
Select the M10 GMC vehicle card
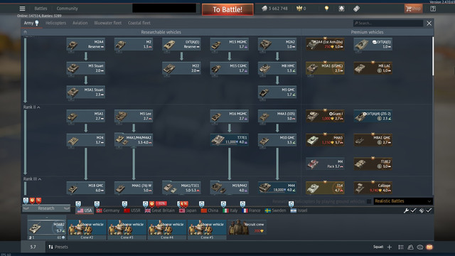coord(277,140)
